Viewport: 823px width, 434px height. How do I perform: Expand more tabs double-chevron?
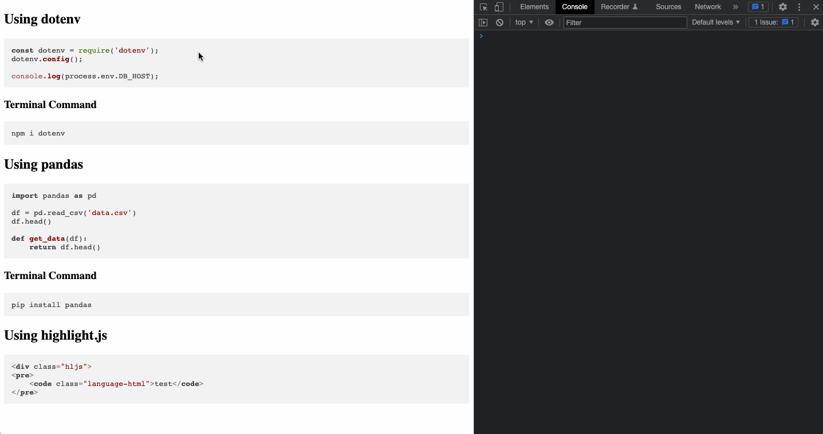(735, 7)
